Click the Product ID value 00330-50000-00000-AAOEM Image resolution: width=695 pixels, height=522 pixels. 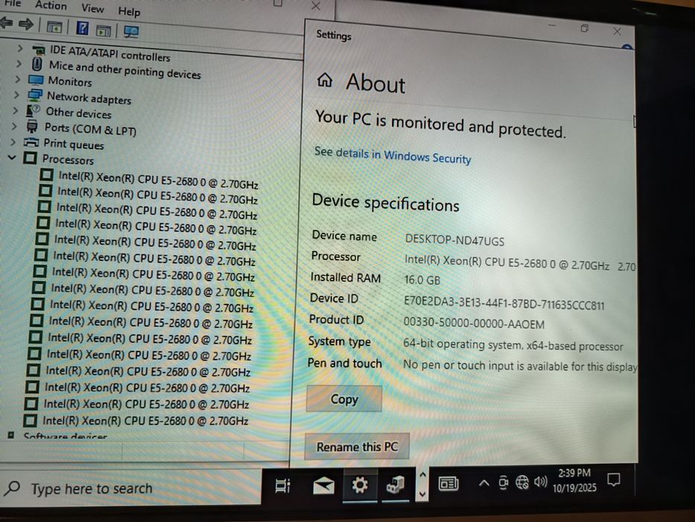pyautogui.click(x=473, y=323)
